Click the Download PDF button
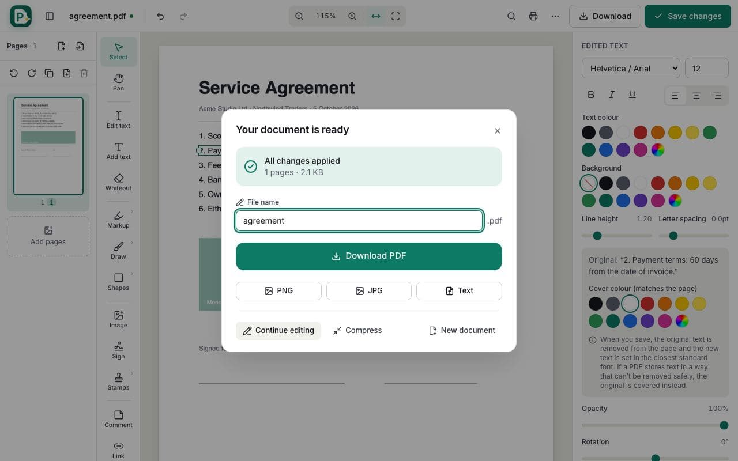The image size is (738, 461). coord(369,256)
